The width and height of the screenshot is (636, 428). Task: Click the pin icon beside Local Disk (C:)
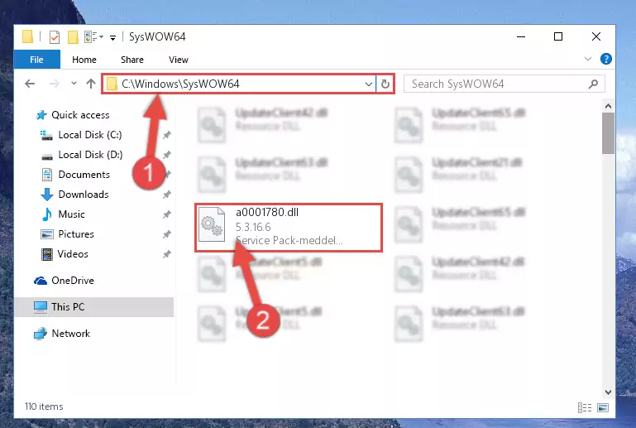167,135
